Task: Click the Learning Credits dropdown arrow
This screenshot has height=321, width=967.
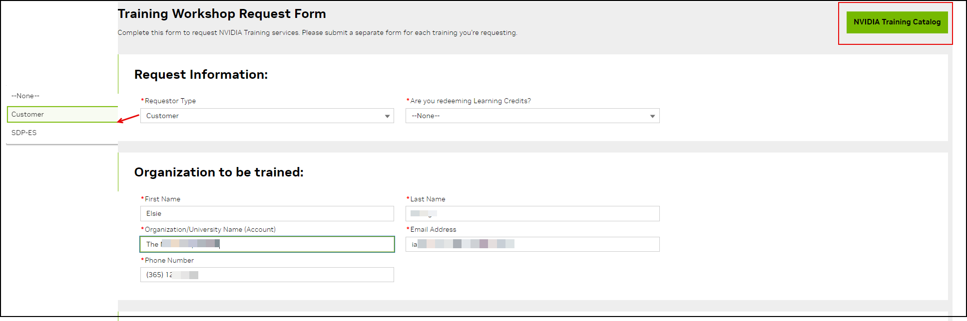Action: pos(652,116)
